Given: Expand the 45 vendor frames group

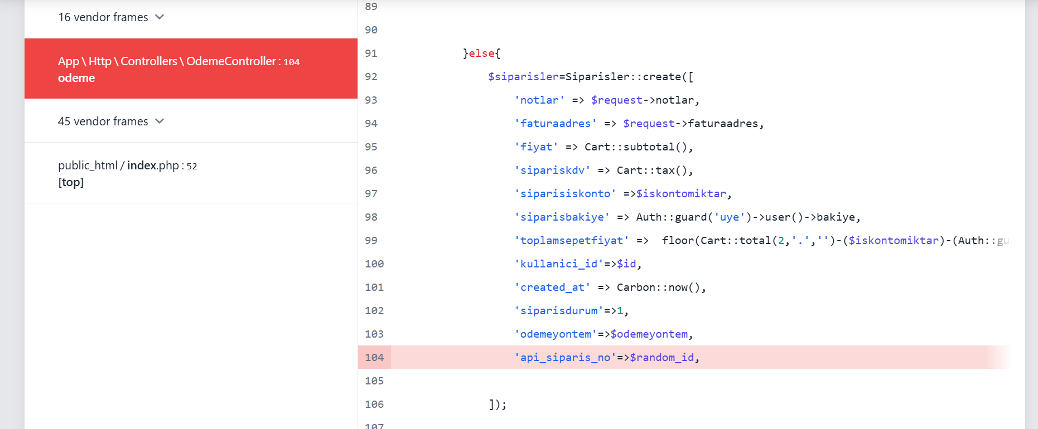Looking at the screenshot, I should 191,121.
